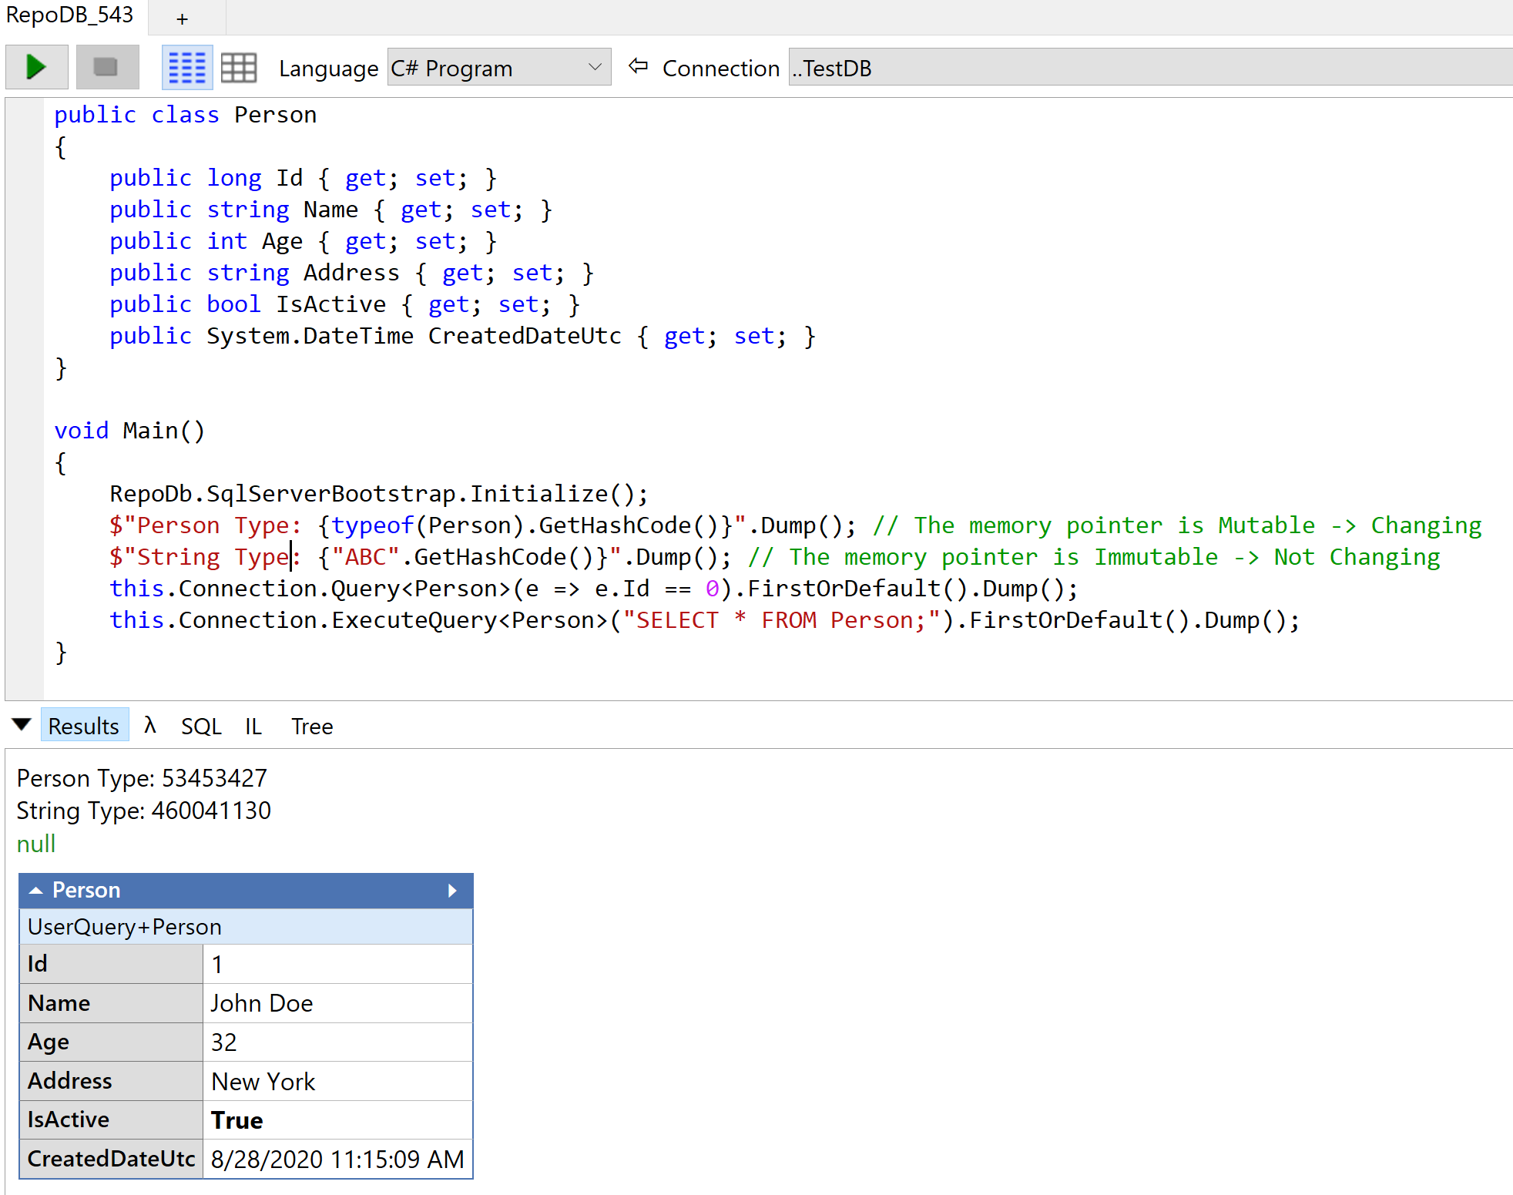
Task: Open the Tree tab
Action: pos(311,725)
